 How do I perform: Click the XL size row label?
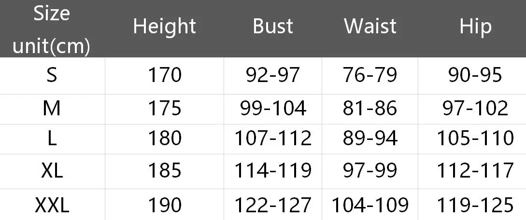point(52,171)
